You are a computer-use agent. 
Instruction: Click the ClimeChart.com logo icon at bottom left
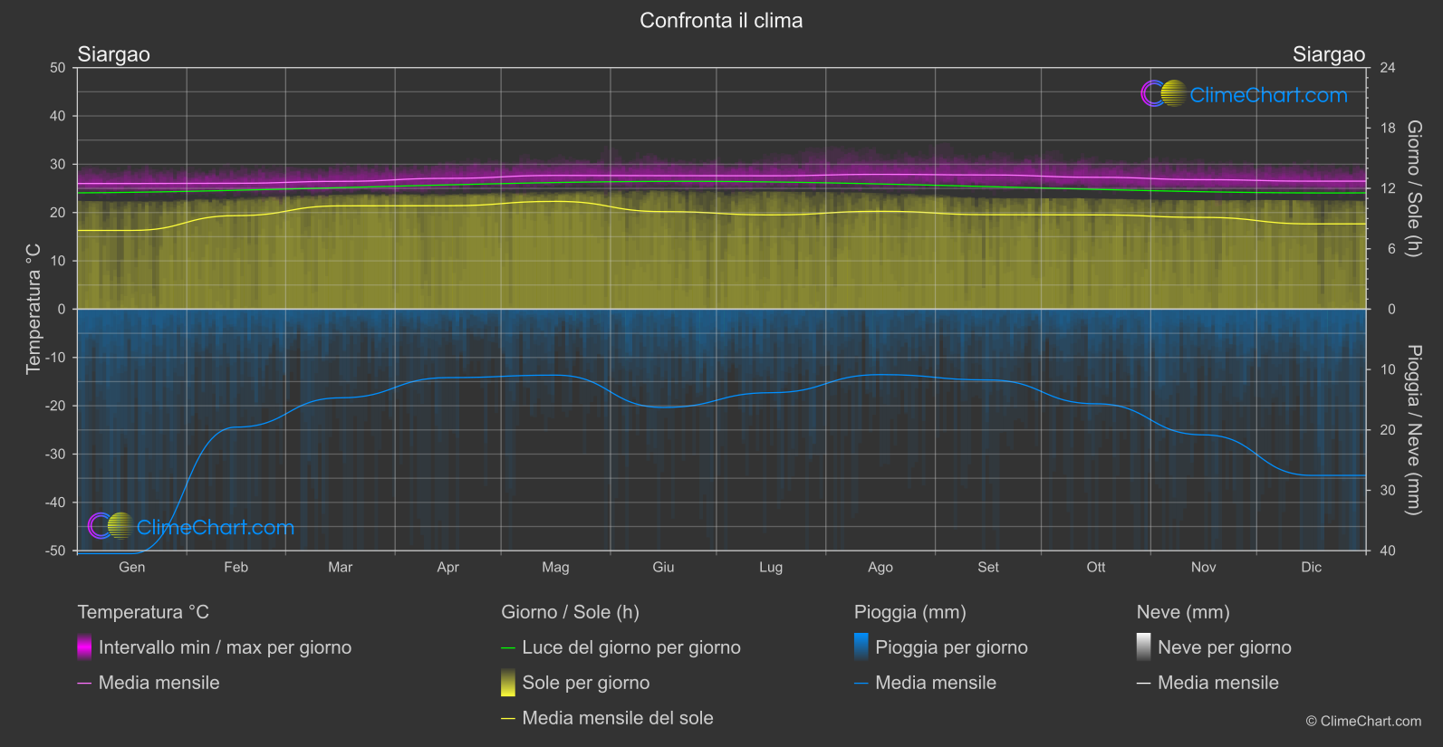[111, 525]
